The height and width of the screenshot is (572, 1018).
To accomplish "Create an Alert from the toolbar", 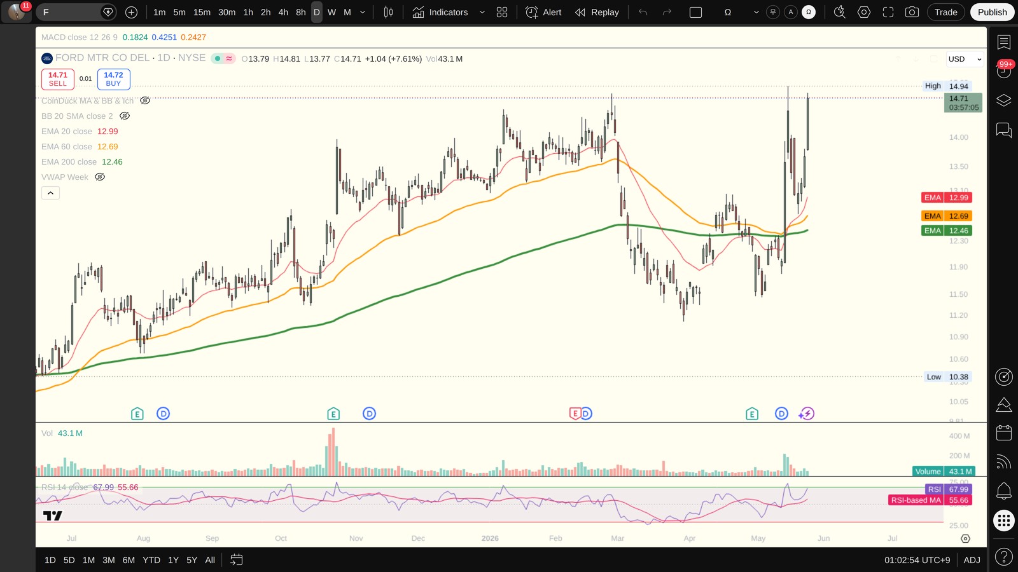I will (x=543, y=12).
